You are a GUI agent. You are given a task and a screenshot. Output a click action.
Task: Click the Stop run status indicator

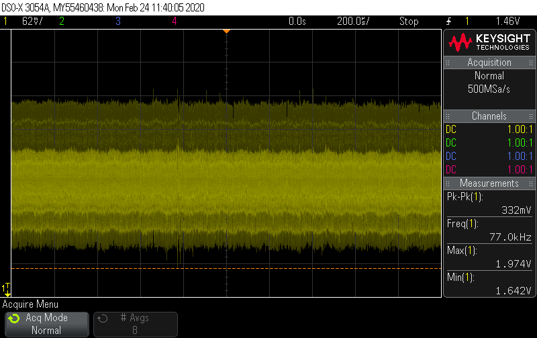pyautogui.click(x=409, y=22)
